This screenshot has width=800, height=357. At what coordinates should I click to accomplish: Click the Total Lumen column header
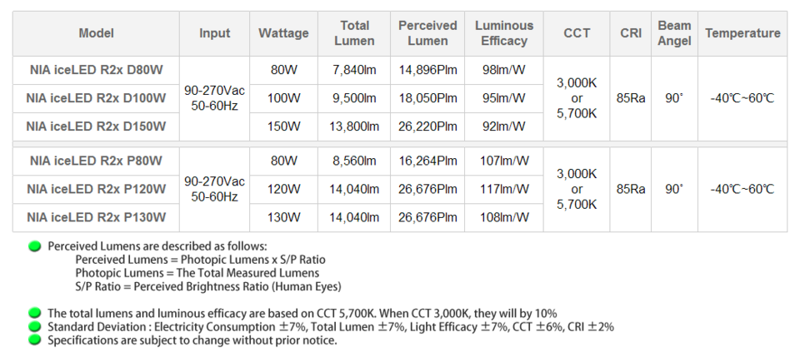354,33
